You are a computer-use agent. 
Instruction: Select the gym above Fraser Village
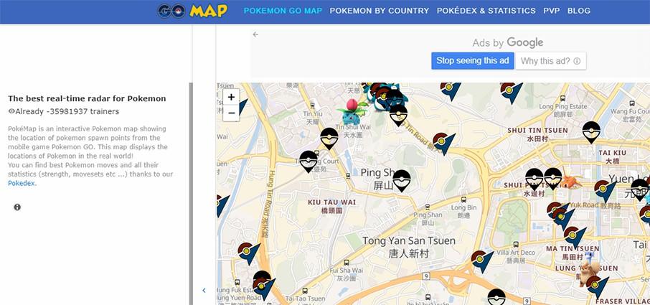(x=598, y=287)
